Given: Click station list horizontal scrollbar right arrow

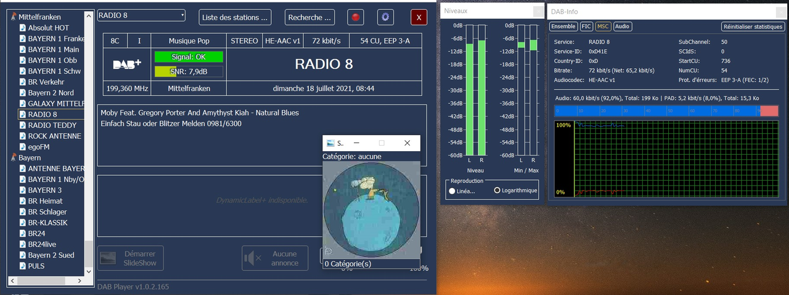Looking at the screenshot, I should coord(81,281).
